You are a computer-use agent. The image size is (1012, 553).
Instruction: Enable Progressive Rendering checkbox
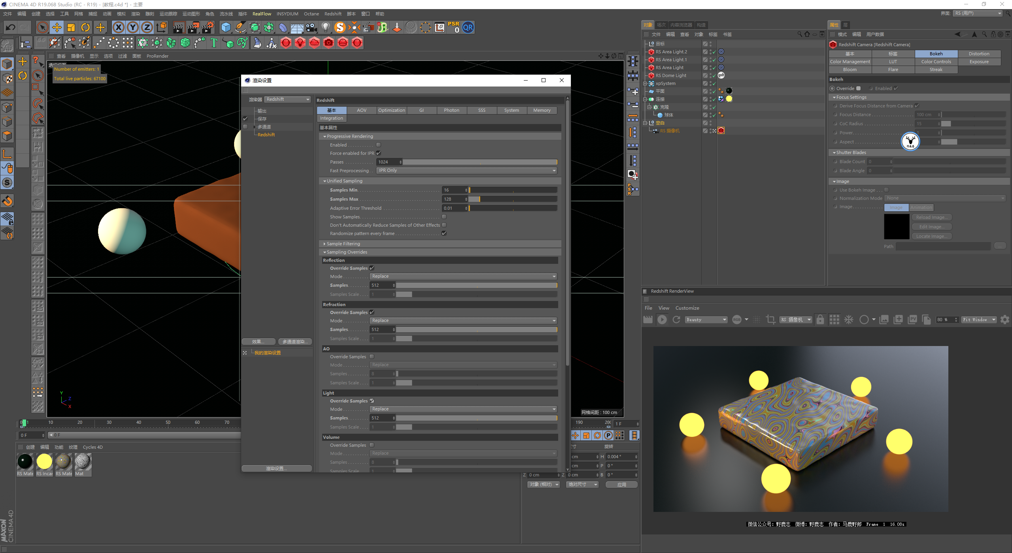coord(378,145)
